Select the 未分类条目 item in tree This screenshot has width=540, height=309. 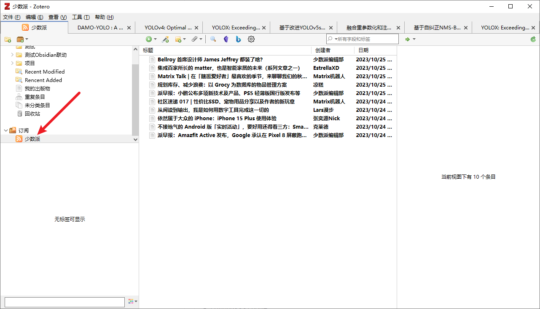37,105
